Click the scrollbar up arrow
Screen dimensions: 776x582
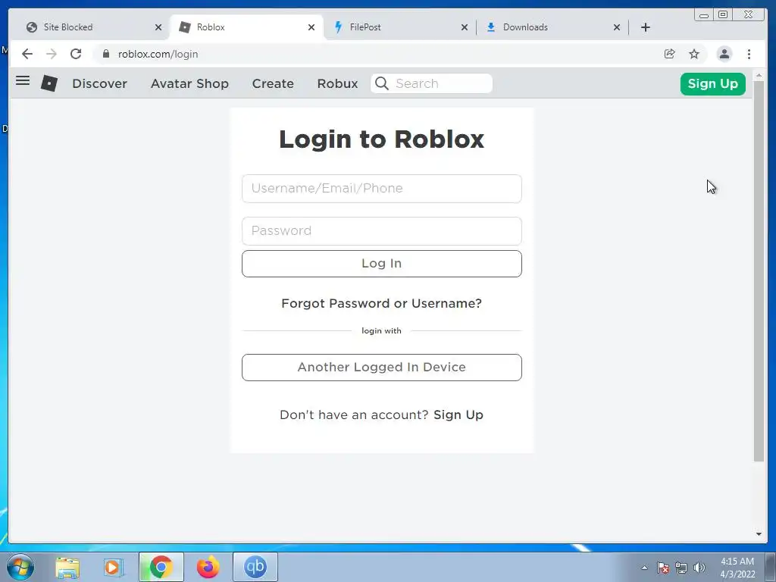pos(759,76)
